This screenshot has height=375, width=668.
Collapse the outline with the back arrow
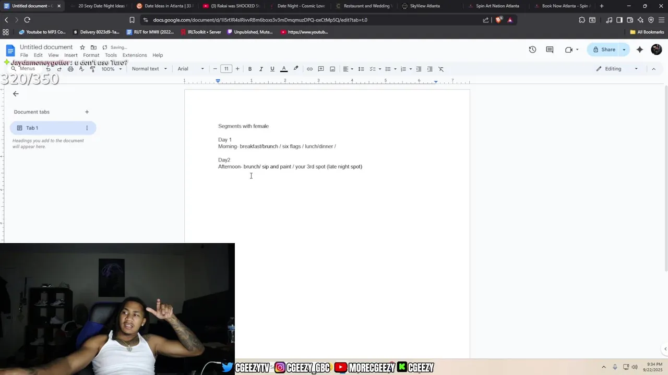click(16, 94)
